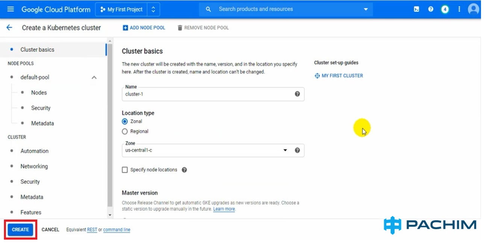This screenshot has width=490, height=249.
Task: Click the sidebar scrollbar down arrow
Action: tap(110, 215)
